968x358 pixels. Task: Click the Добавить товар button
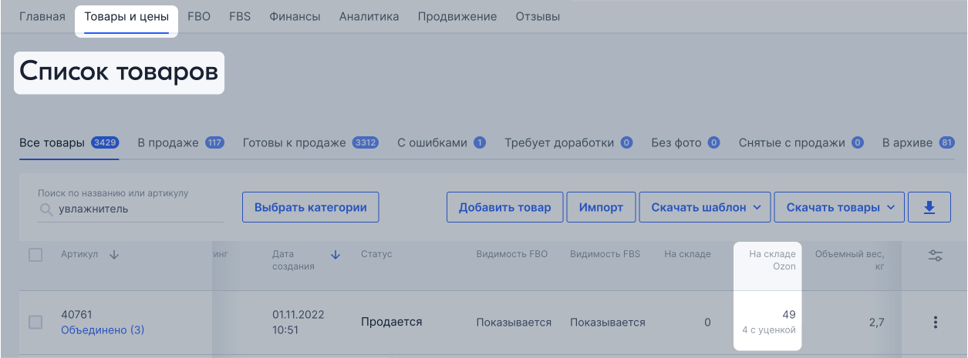tap(504, 207)
